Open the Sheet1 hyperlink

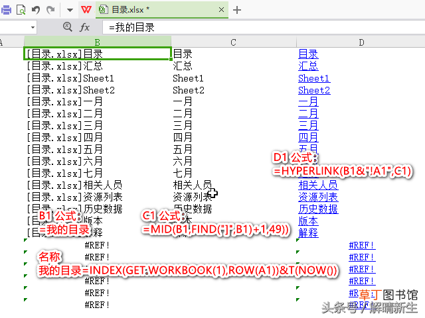(x=314, y=78)
